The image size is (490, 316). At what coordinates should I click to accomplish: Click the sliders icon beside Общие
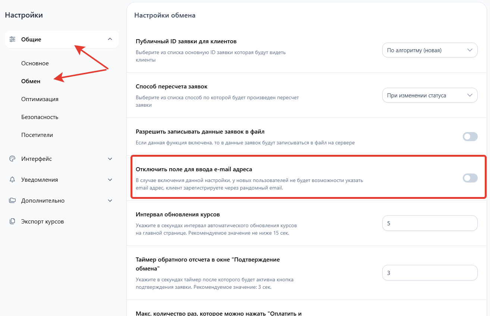12,39
